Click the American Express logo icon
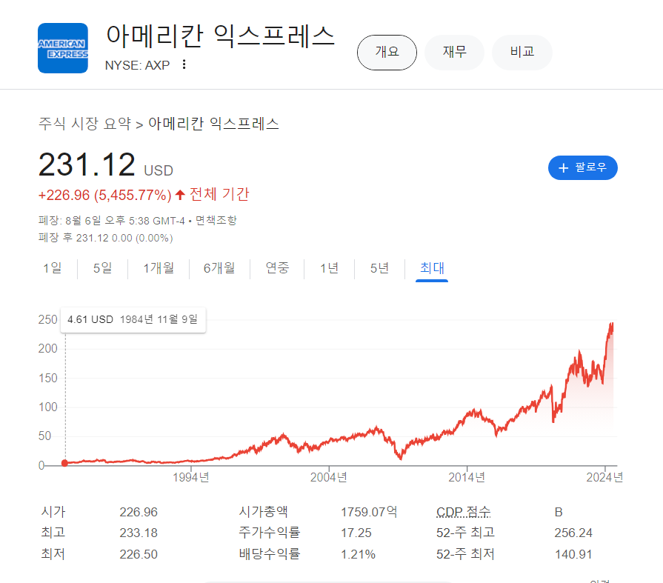This screenshot has width=663, height=583. point(63,48)
